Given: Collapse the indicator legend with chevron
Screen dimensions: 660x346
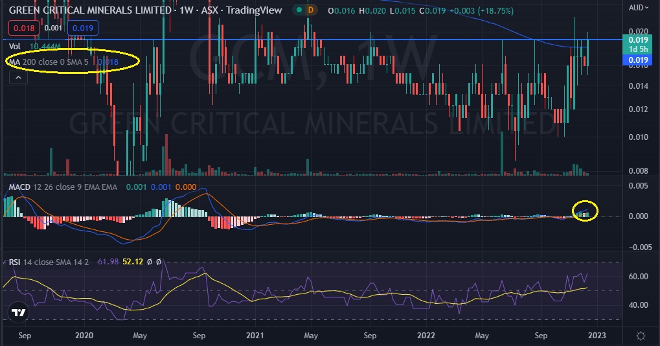Looking at the screenshot, I should (19, 78).
